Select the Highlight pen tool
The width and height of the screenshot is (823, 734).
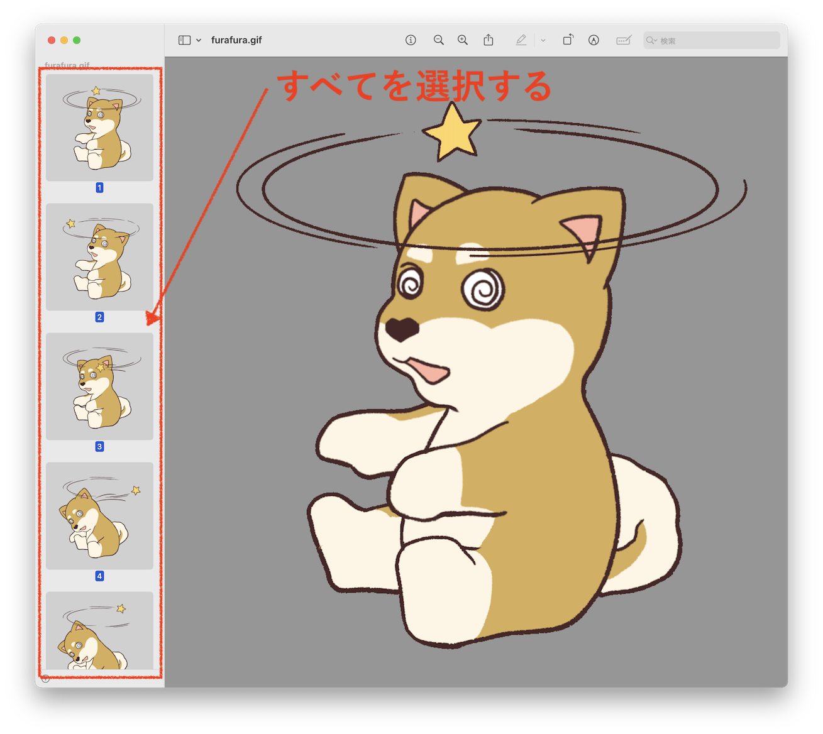pos(521,40)
